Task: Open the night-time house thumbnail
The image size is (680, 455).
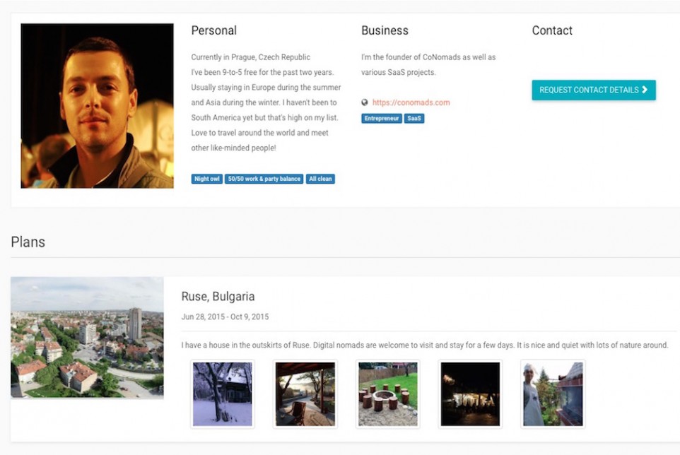Action: (x=470, y=394)
